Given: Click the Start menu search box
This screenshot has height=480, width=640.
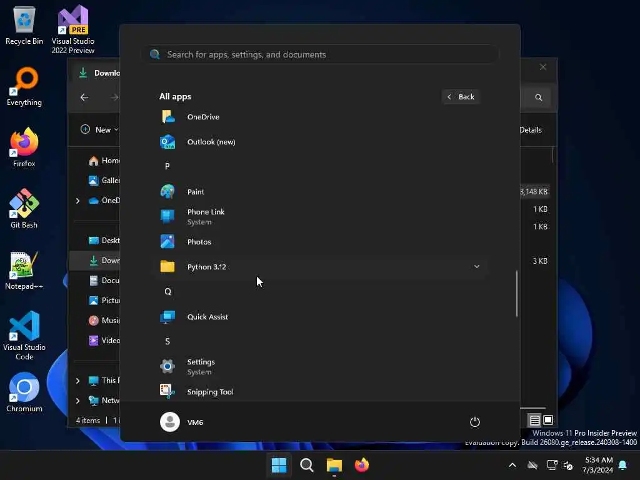Looking at the screenshot, I should 321,54.
